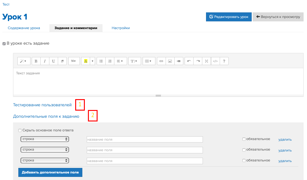Open font size 14 dropdown
The image size is (307, 180).
(x=74, y=61)
